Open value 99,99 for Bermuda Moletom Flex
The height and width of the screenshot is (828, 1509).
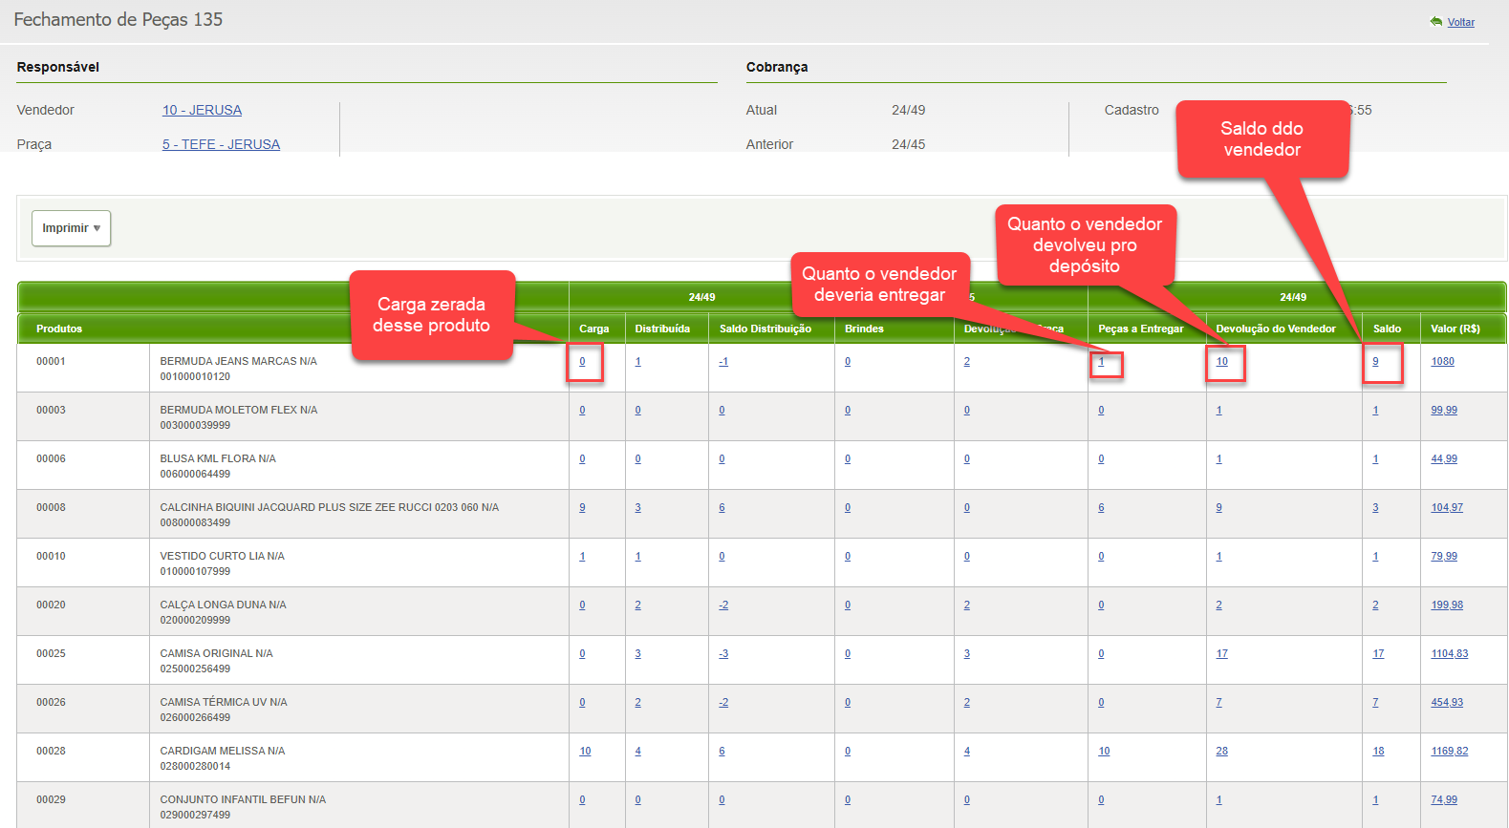click(1444, 410)
